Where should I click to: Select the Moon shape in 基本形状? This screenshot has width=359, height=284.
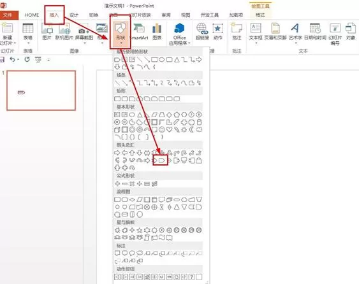191,130
